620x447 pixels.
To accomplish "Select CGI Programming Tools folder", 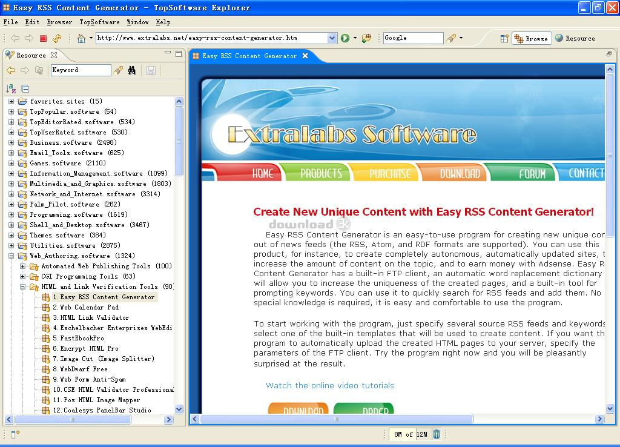I will [88, 277].
